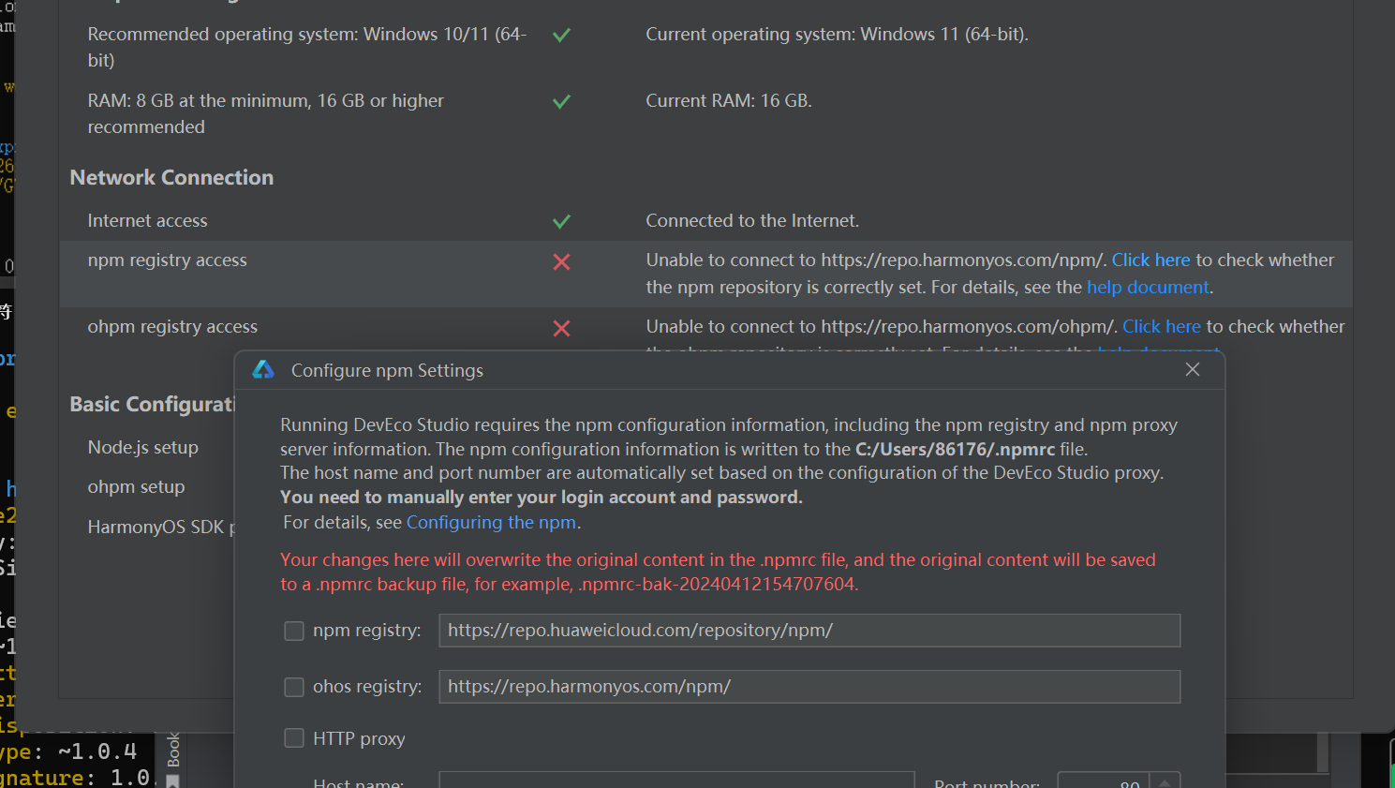Image resolution: width=1395 pixels, height=788 pixels.
Task: Open help document link in npm registry row
Action: (1148, 288)
